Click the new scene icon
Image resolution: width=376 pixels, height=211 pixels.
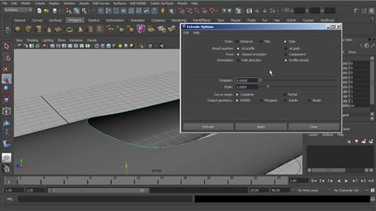click(39, 11)
